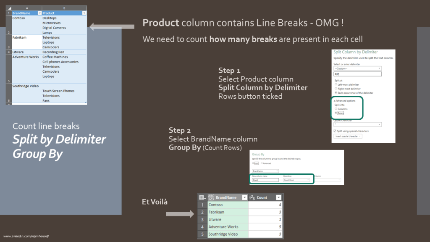Click the 123 data type icon on Count
The image size is (430, 242).
point(252,197)
